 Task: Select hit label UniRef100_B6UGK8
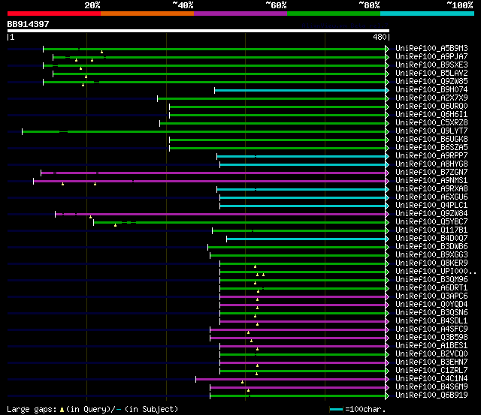tap(431, 140)
